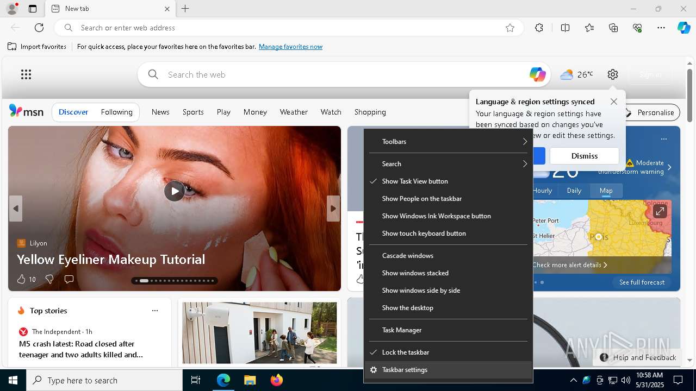Open the Extensions puzzle icon

(x=539, y=28)
